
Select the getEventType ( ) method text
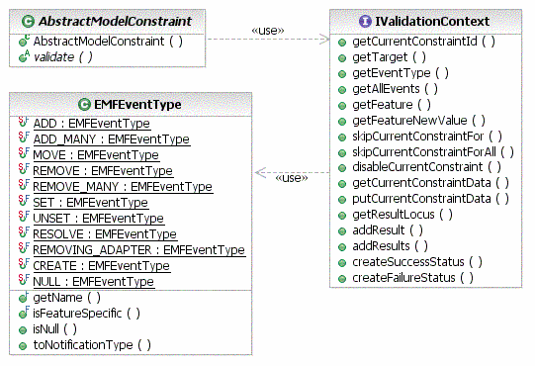tap(401, 73)
